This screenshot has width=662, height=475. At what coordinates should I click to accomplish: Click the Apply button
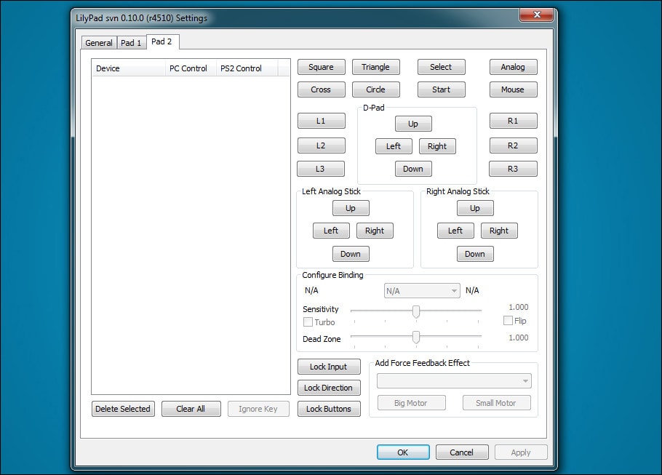pyautogui.click(x=521, y=452)
